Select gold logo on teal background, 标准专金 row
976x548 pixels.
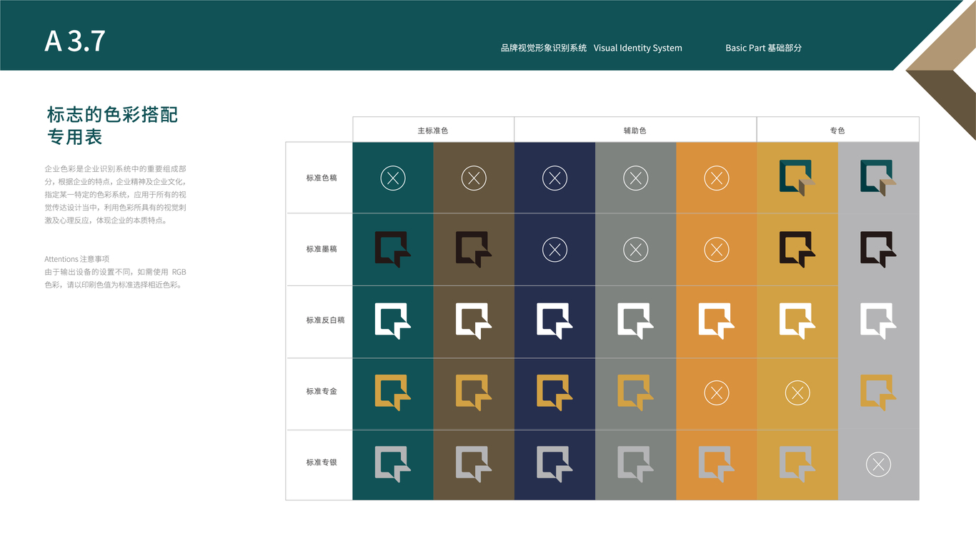[x=392, y=392]
